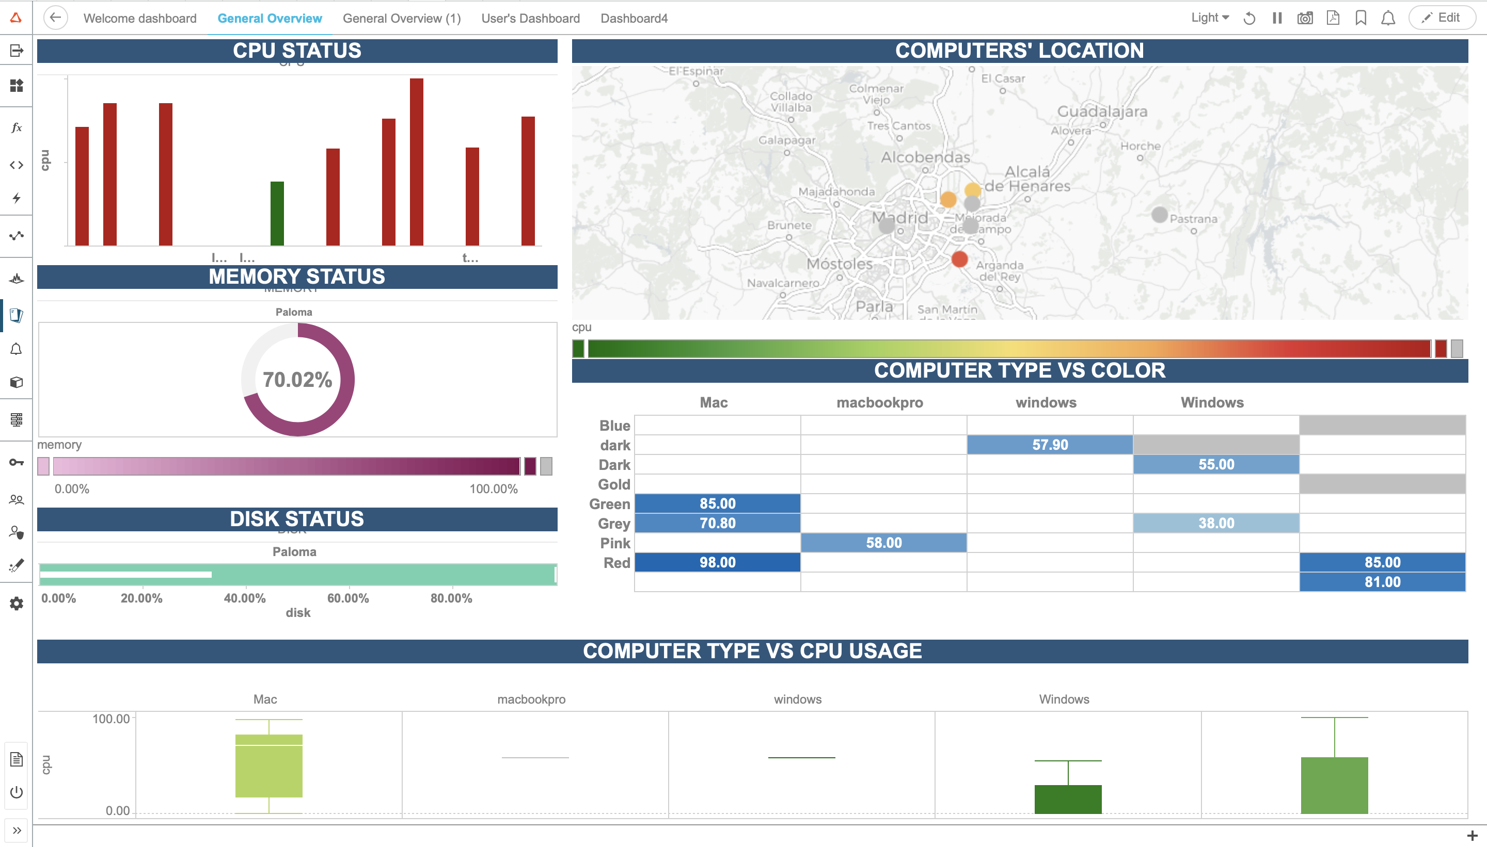1487x847 pixels.
Task: Click the Edit button
Action: 1443,18
